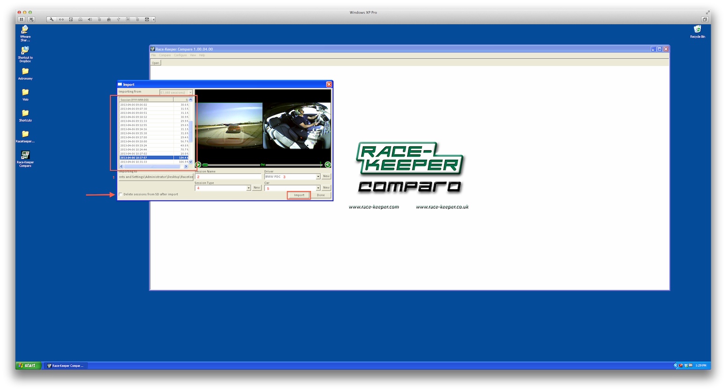Viewport: 726px width, 391px height.
Task: Click the session list scroll-right arrow
Action: pyautogui.click(x=186, y=167)
